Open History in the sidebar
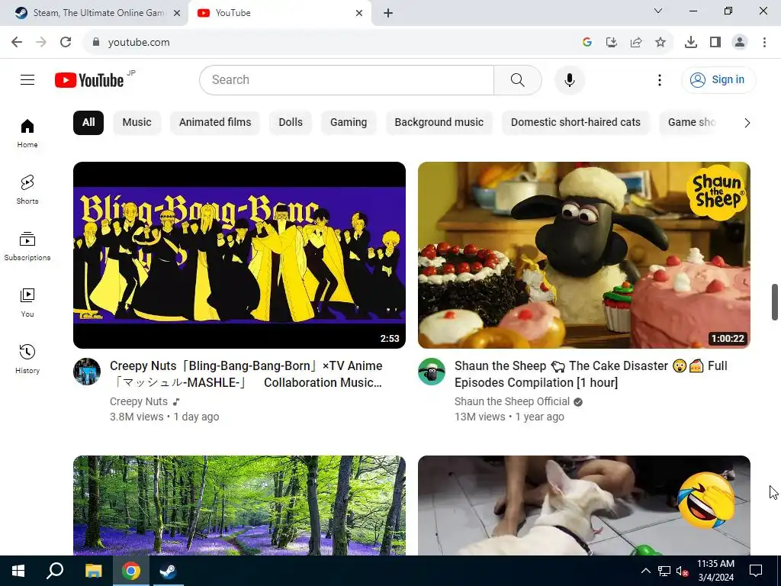This screenshot has width=781, height=586. click(x=27, y=359)
